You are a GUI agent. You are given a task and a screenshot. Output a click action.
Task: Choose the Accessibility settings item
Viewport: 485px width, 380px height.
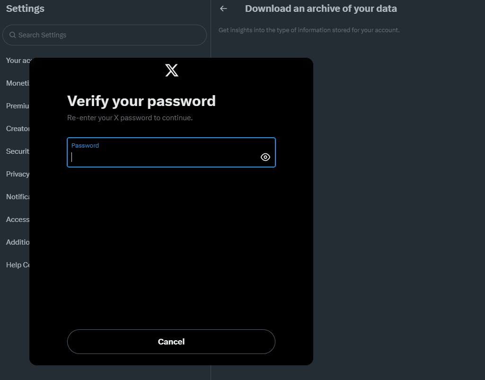click(17, 220)
